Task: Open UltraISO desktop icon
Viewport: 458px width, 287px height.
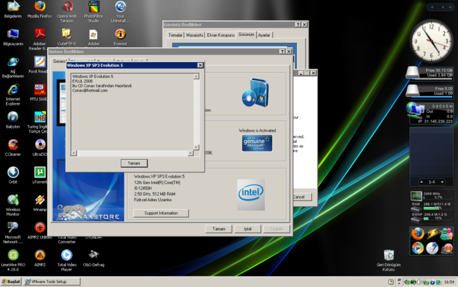Action: pos(40,147)
